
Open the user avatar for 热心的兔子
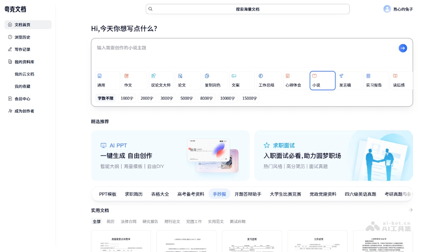(387, 9)
